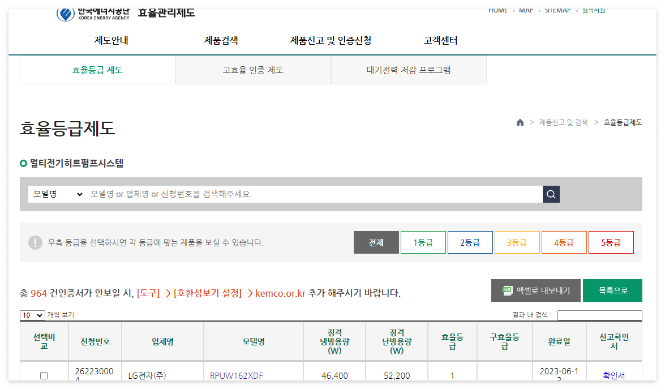Check the comparison checkbox for the LG전자 row
665x389 pixels.
[44, 375]
